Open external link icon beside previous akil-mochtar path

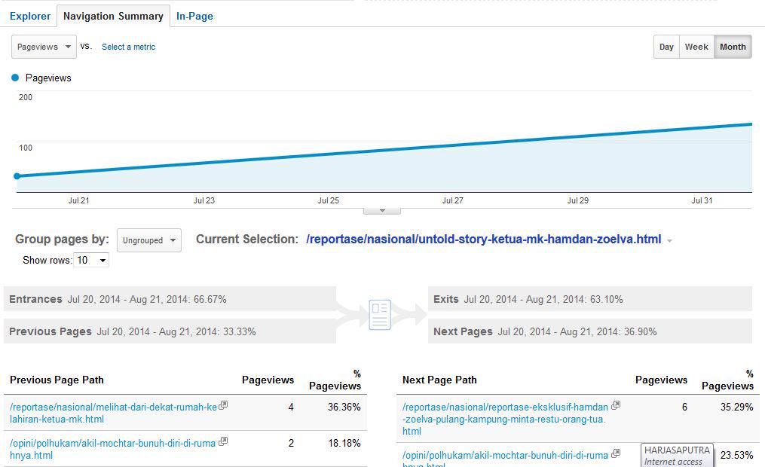(223, 441)
